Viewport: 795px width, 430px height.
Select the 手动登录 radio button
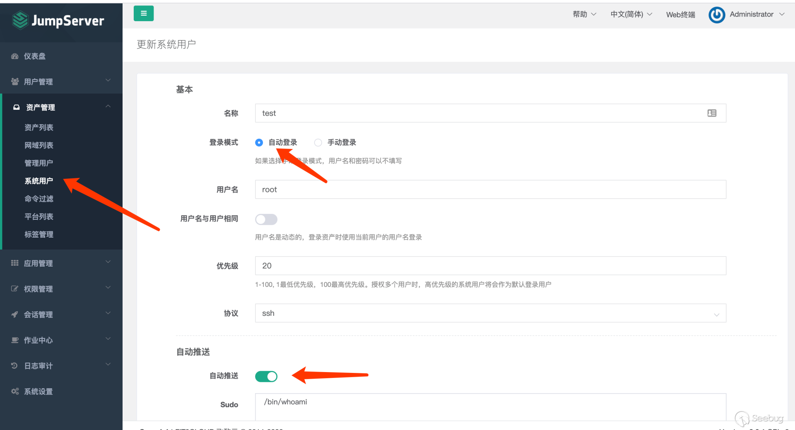coord(318,143)
